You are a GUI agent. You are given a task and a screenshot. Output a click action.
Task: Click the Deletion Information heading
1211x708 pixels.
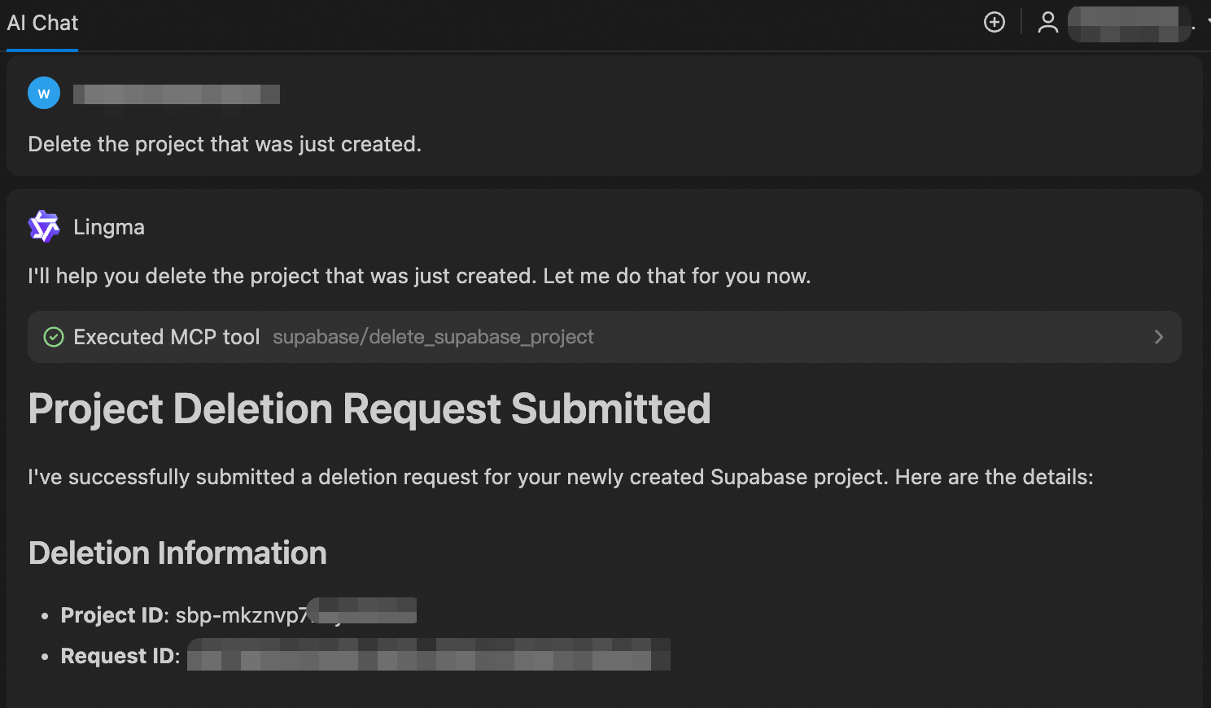pos(177,553)
